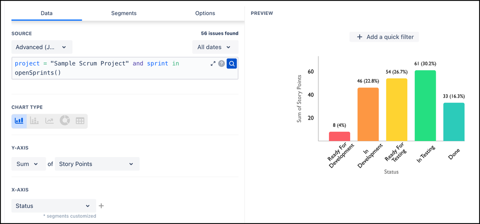The height and width of the screenshot is (224, 480).
Task: Click the '56 issues found' text
Action: (219, 33)
